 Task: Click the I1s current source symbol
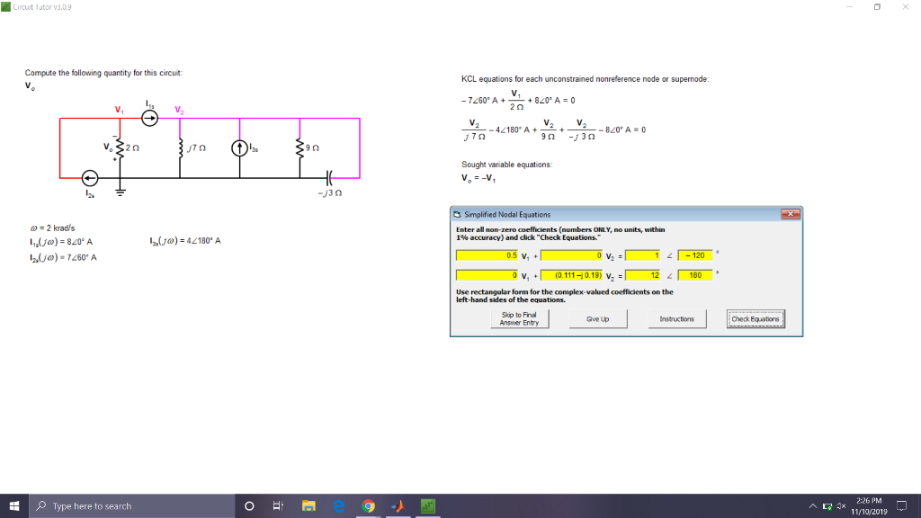click(149, 118)
